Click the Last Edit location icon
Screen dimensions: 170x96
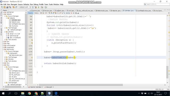[x=41, y=13]
